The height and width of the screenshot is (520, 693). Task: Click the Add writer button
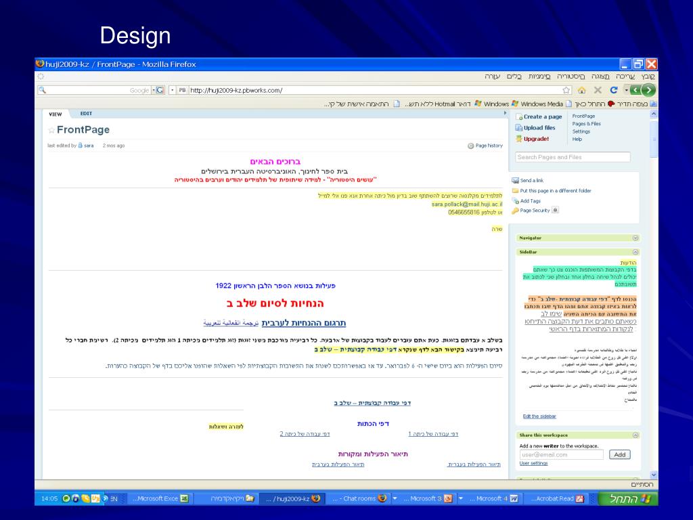(620, 454)
